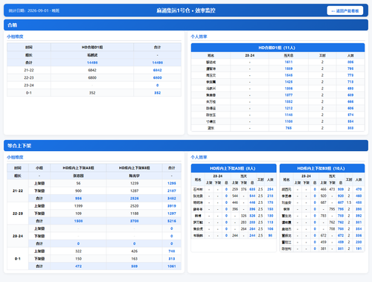Click the 1425 daily total value
This screenshot has width=372, height=282.
[289, 82]
